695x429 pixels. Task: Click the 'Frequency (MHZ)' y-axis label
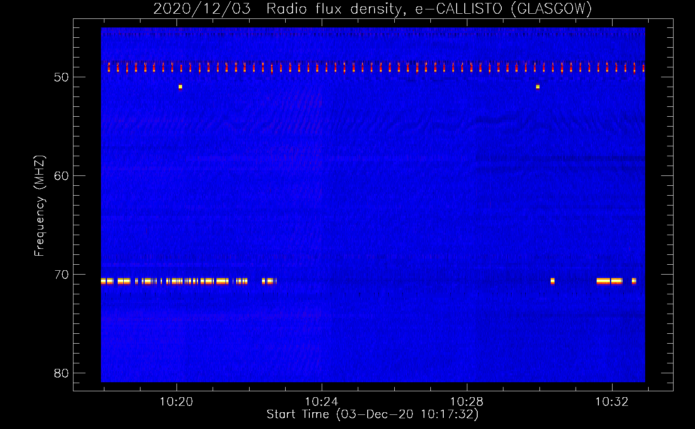coord(39,206)
